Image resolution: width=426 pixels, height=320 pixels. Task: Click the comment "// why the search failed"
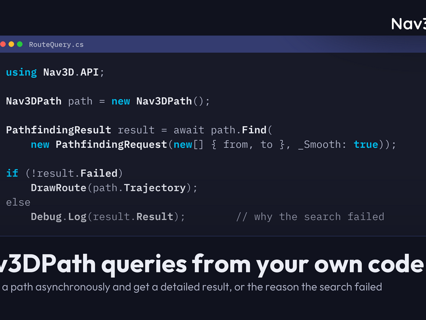coord(310,217)
